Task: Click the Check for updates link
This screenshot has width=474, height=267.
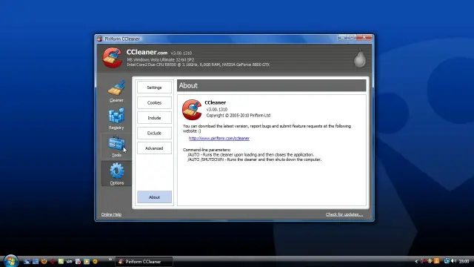Action: coord(344,214)
